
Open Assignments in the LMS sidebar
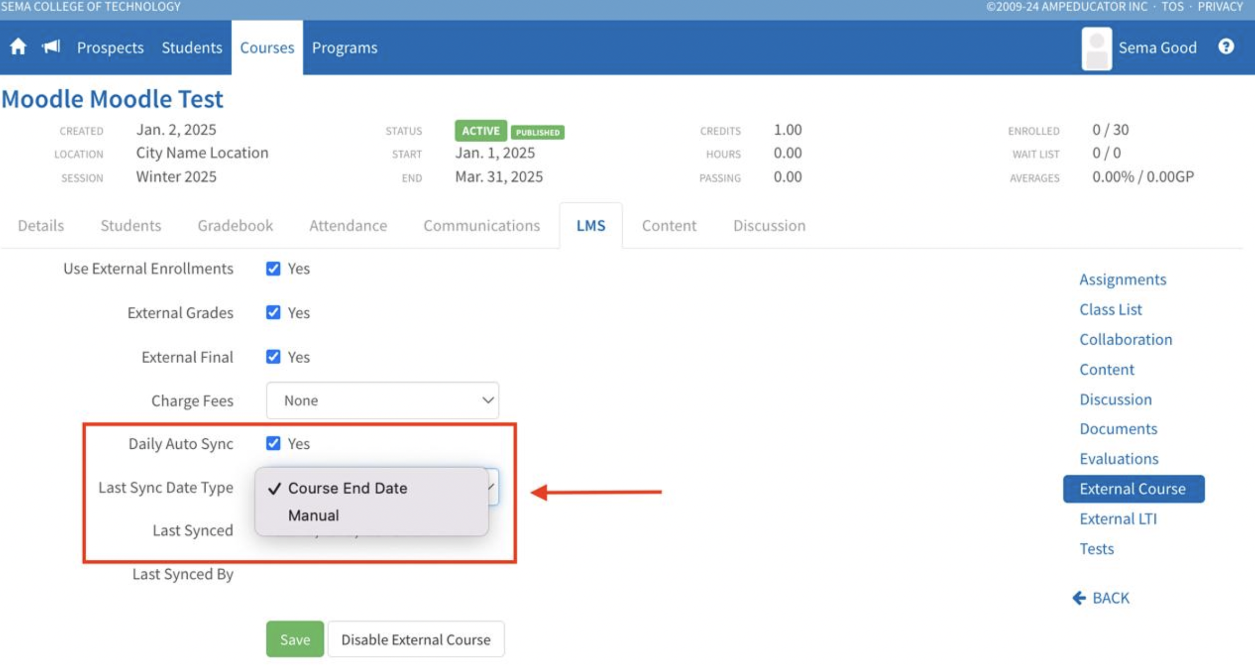(1122, 279)
